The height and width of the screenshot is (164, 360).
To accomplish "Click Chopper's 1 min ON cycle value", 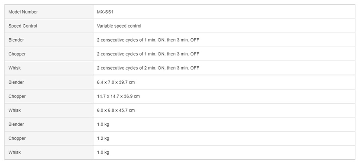I will 148,54.
